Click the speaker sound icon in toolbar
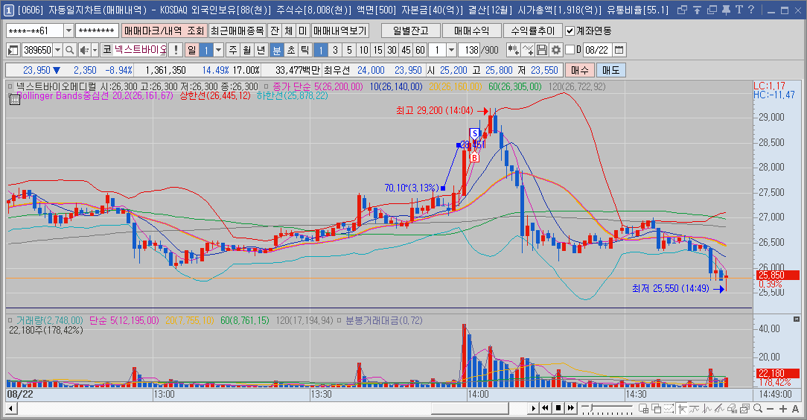 pyautogui.click(x=84, y=50)
